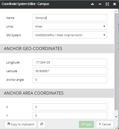119x129 pixels.
Task: Toggle fullscreen with the expand arrows icon
Action: (107, 4)
